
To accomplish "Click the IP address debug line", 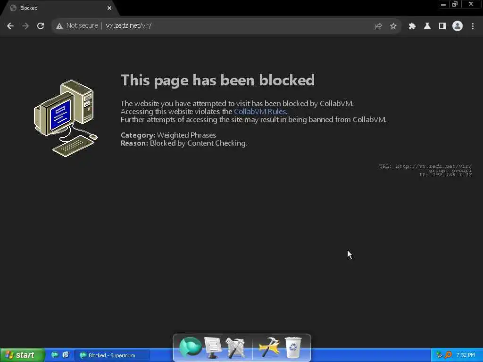I will click(x=445, y=174).
